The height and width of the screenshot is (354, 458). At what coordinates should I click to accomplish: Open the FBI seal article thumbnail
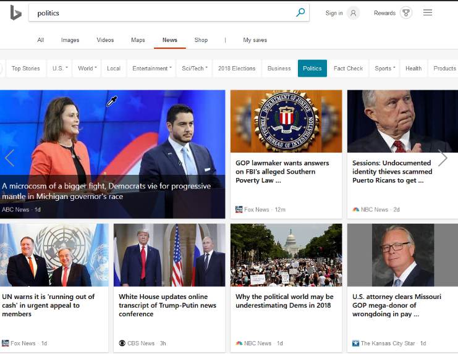tap(286, 121)
